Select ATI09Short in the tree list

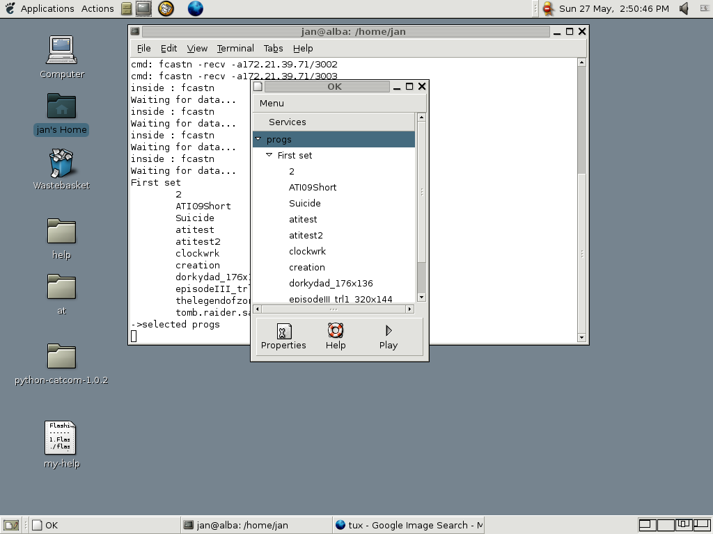click(x=313, y=187)
